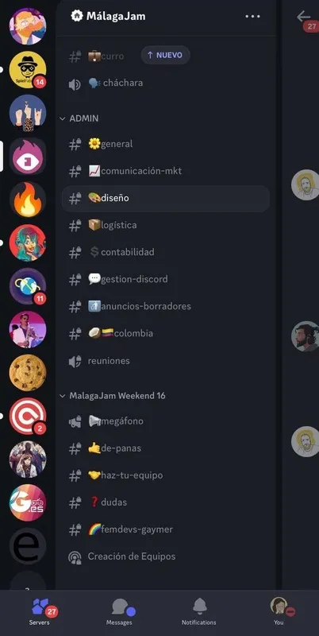Collapse the MalagaJam Weekend 16 category

tap(113, 395)
